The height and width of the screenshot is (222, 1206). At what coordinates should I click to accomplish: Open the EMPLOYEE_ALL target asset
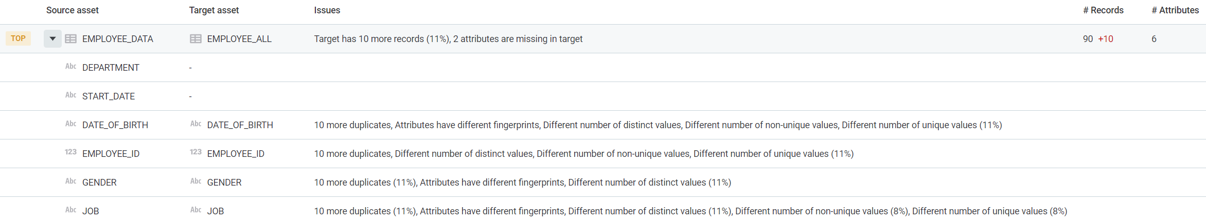coord(239,39)
